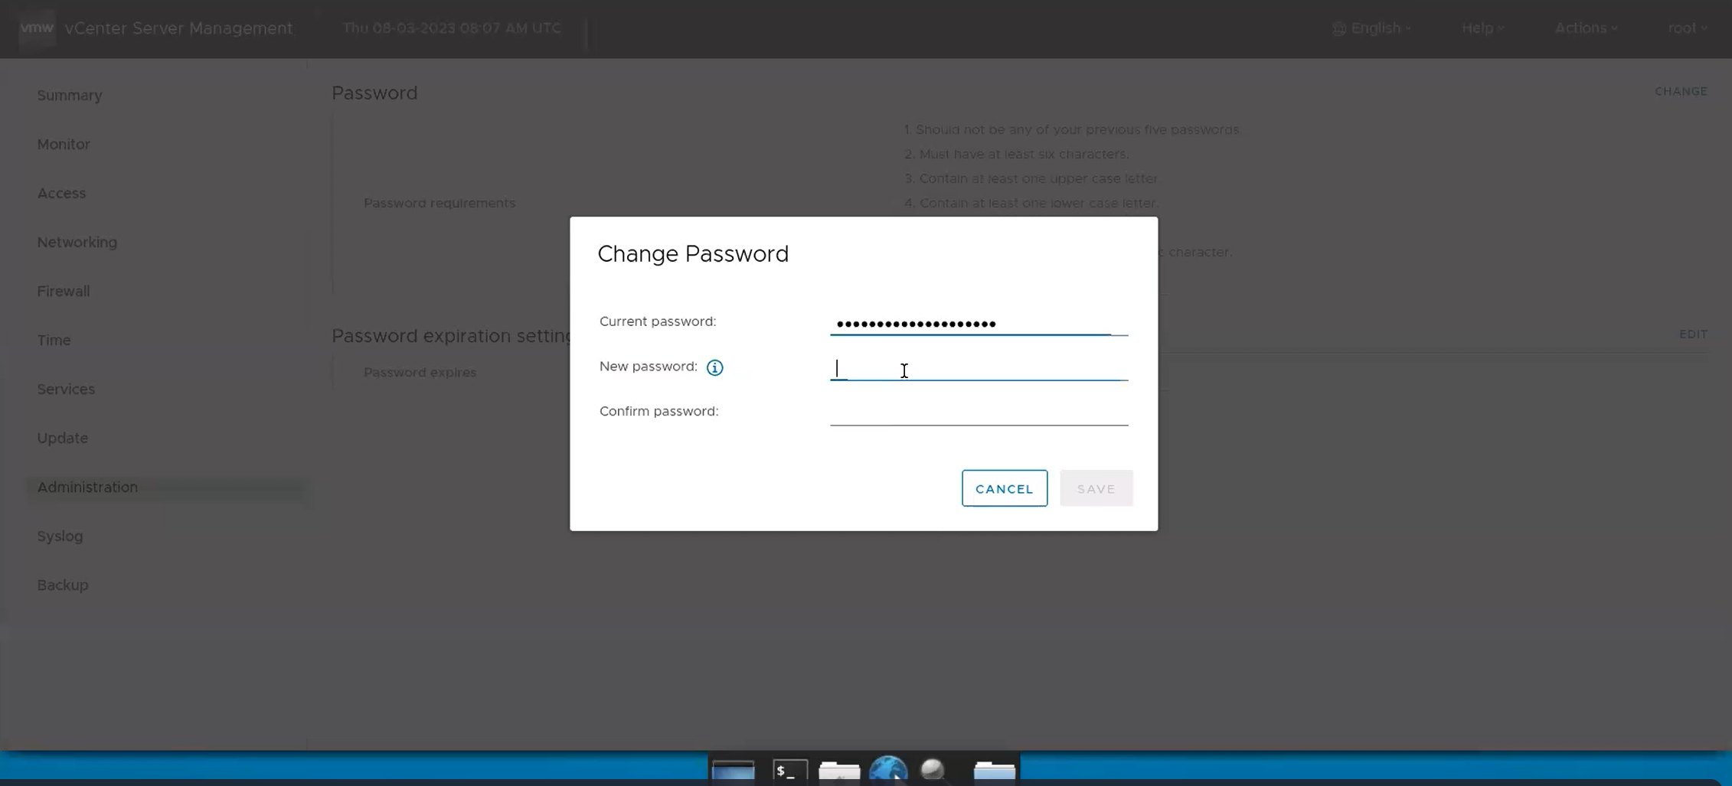Click the Current password field
The height and width of the screenshot is (786, 1732).
point(979,325)
